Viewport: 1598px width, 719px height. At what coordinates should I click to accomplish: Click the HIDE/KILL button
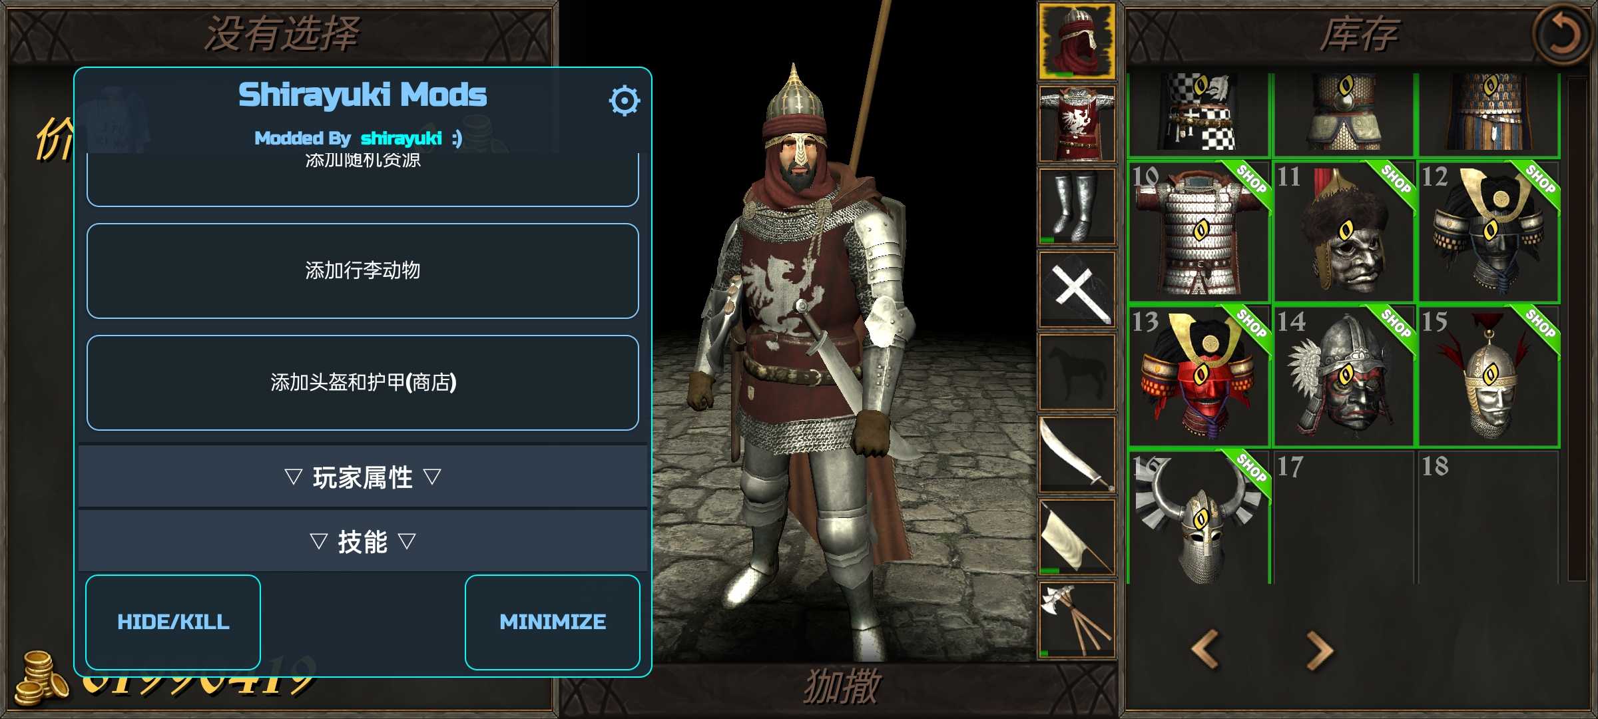coord(173,622)
